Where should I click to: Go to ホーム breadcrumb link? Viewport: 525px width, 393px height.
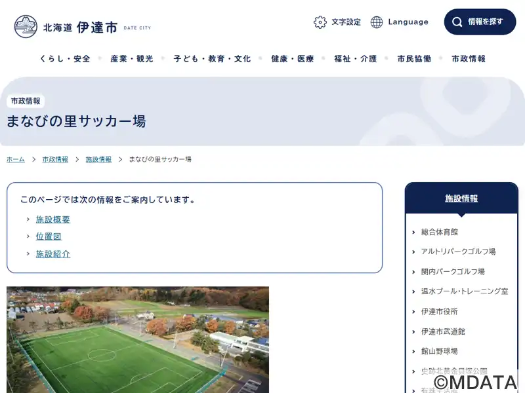tap(16, 159)
